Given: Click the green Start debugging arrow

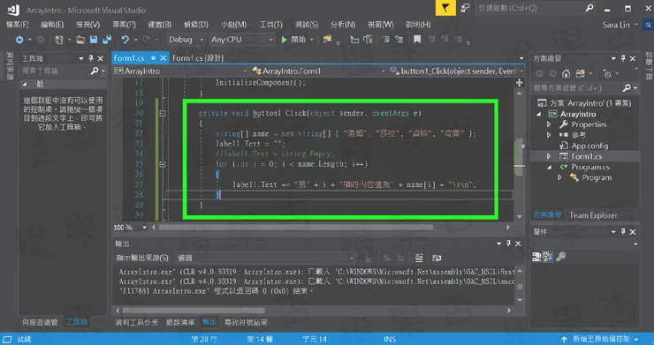Looking at the screenshot, I should (x=284, y=40).
